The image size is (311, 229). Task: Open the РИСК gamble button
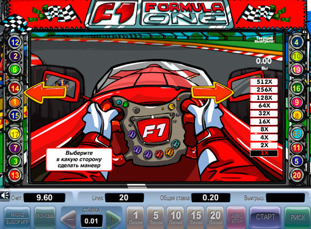(298, 217)
